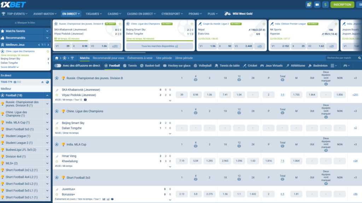Image resolution: width=362 pixels, height=203 pixels.
Task: Select the Volleyball sport tab
Action: pos(203,66)
